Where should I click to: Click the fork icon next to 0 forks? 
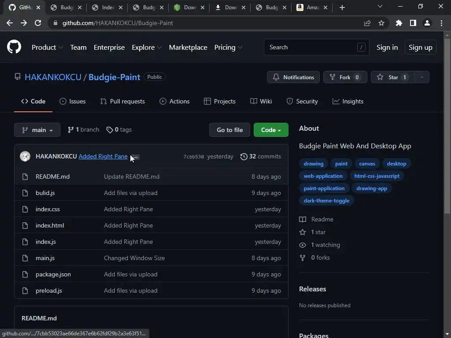point(302,258)
